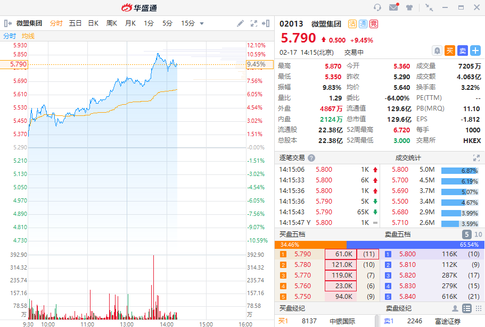
Task: Click the 逐笔交易 heading
Action: pyautogui.click(x=292, y=158)
